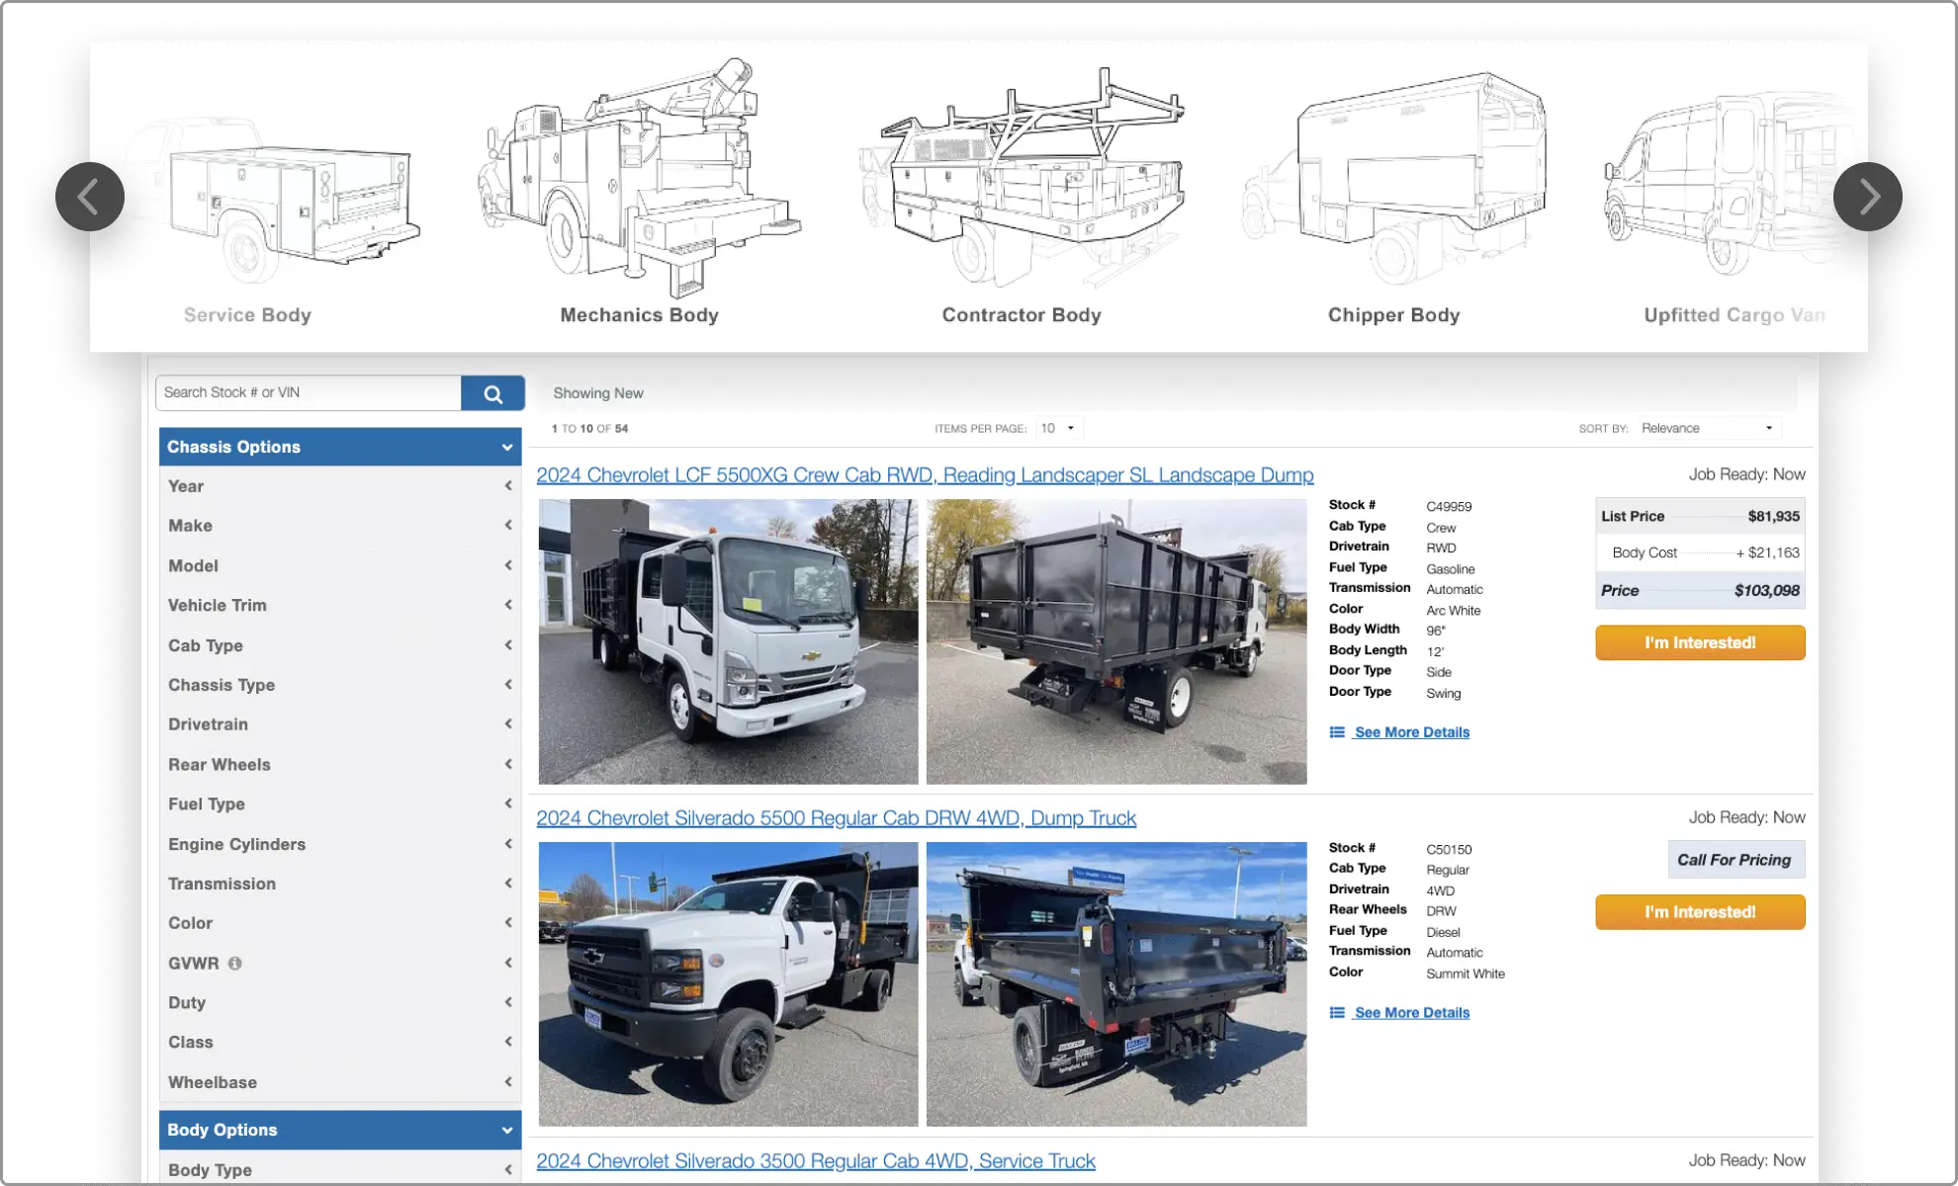1958x1186 pixels.
Task: Focus the Search Stock # or VIN field
Action: tap(309, 392)
